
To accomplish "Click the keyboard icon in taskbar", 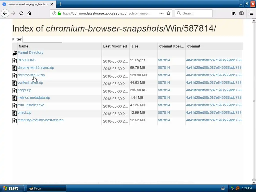I will pyautogui.click(x=223, y=188).
